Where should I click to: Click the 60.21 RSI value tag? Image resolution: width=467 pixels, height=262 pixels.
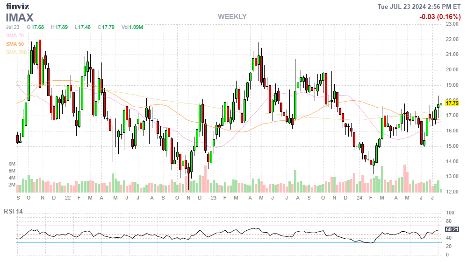(x=452, y=229)
